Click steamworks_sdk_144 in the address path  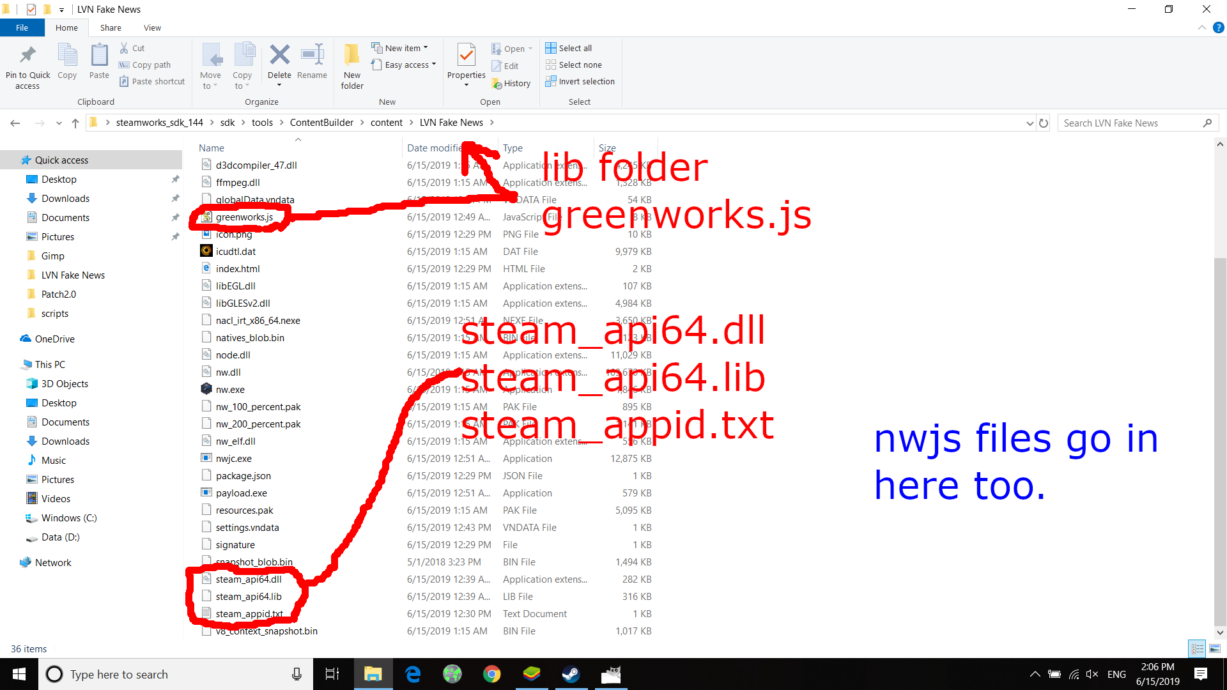pyautogui.click(x=159, y=123)
